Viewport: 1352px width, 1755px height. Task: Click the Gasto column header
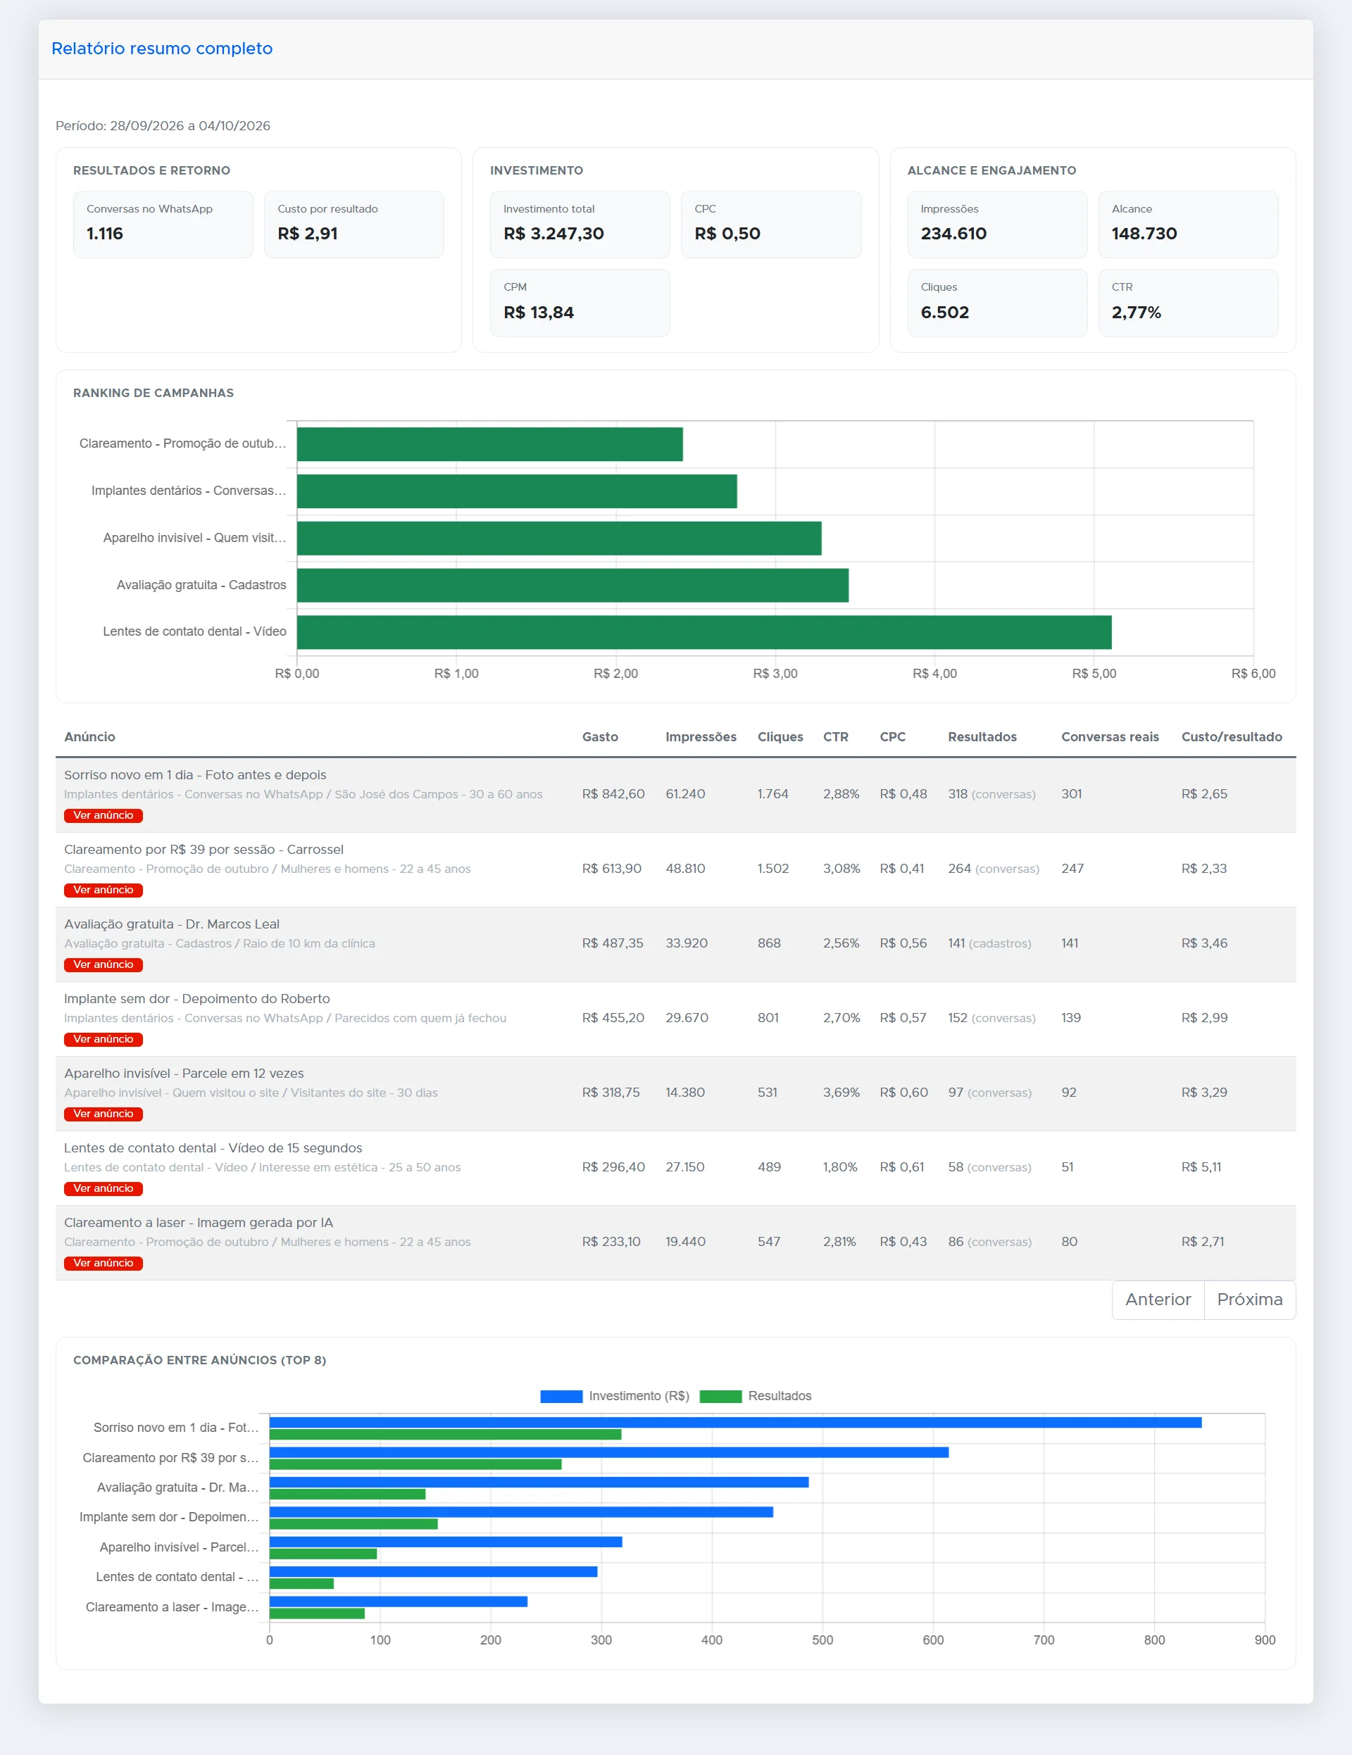pyautogui.click(x=601, y=737)
